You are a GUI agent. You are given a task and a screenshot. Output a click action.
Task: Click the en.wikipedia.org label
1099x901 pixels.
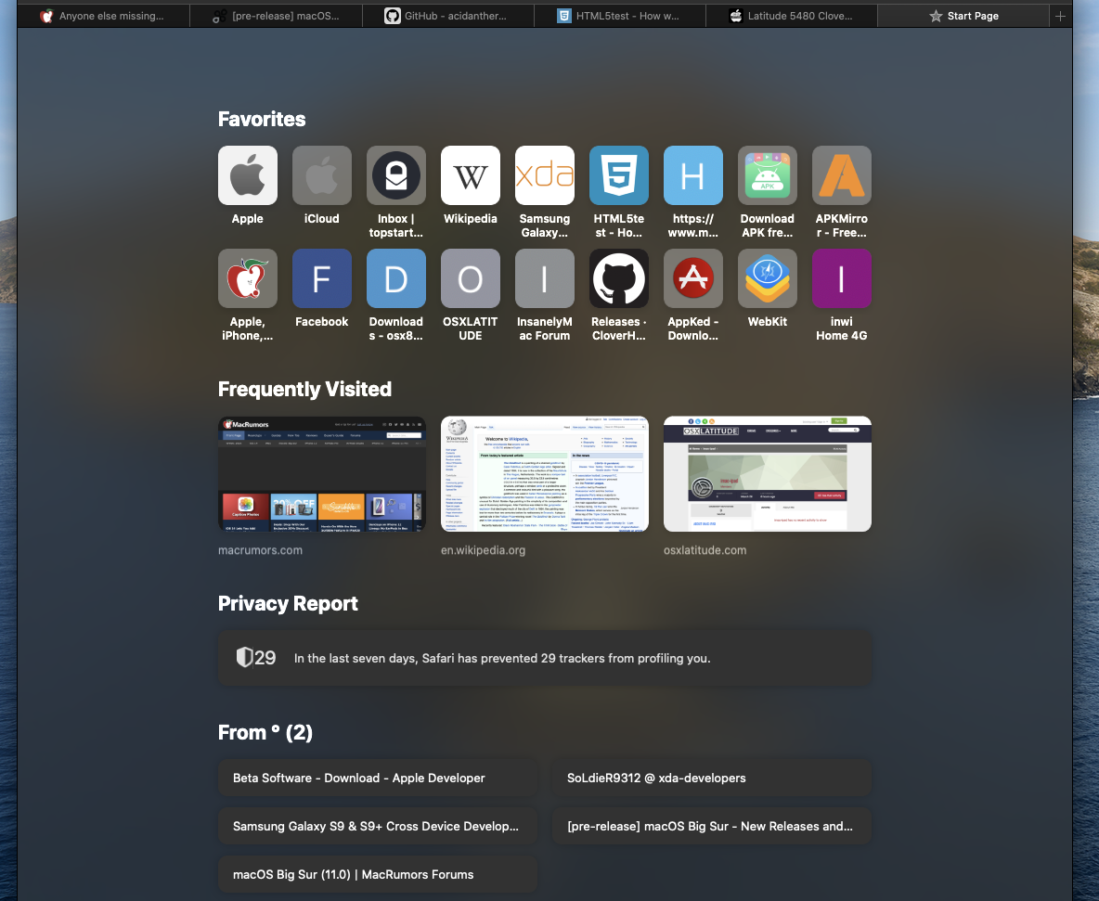coord(483,550)
